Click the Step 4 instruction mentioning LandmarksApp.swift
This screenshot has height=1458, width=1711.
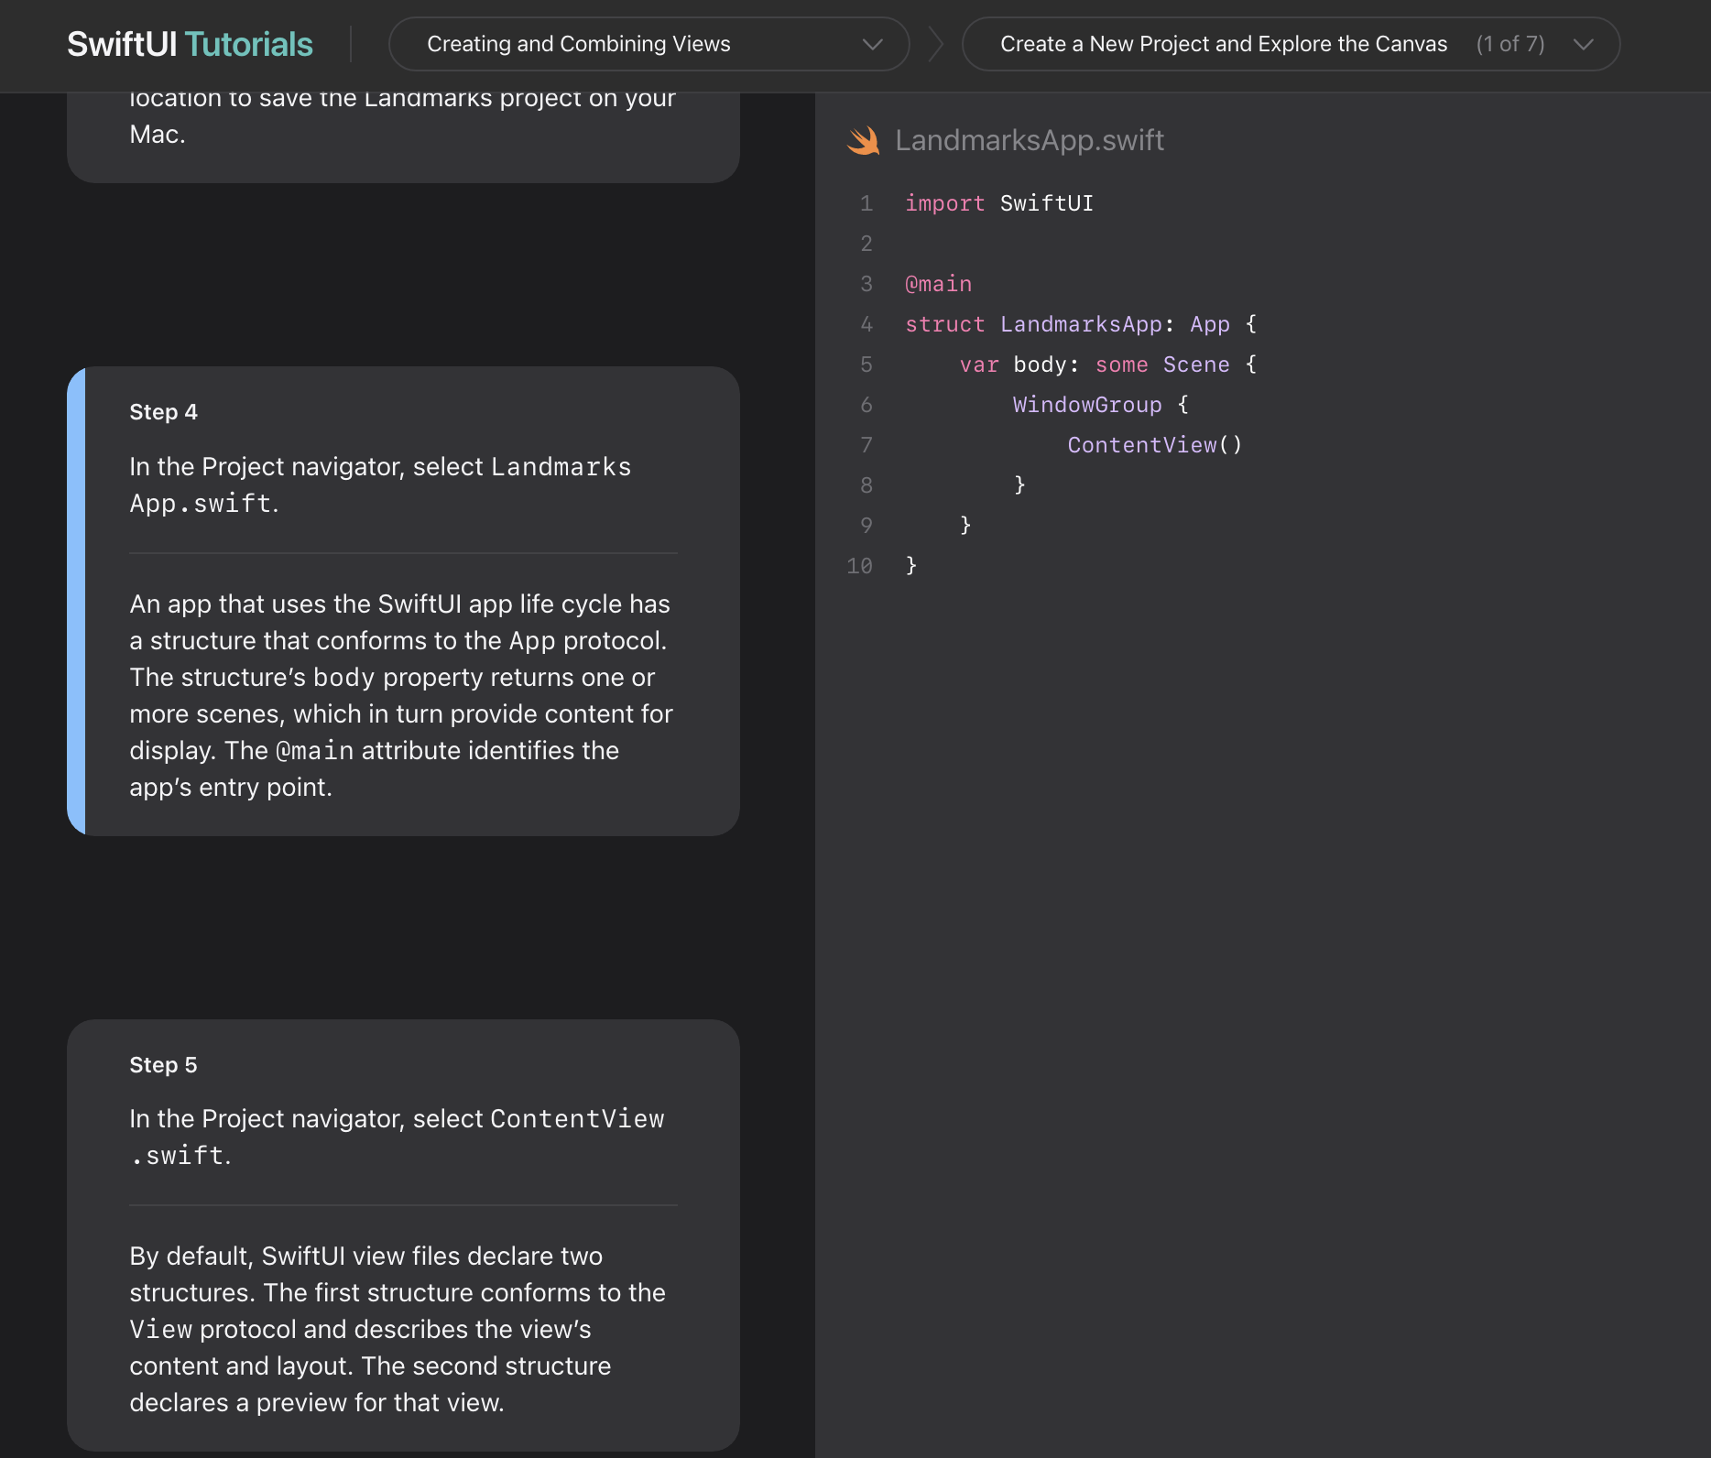pyautogui.click(x=380, y=485)
